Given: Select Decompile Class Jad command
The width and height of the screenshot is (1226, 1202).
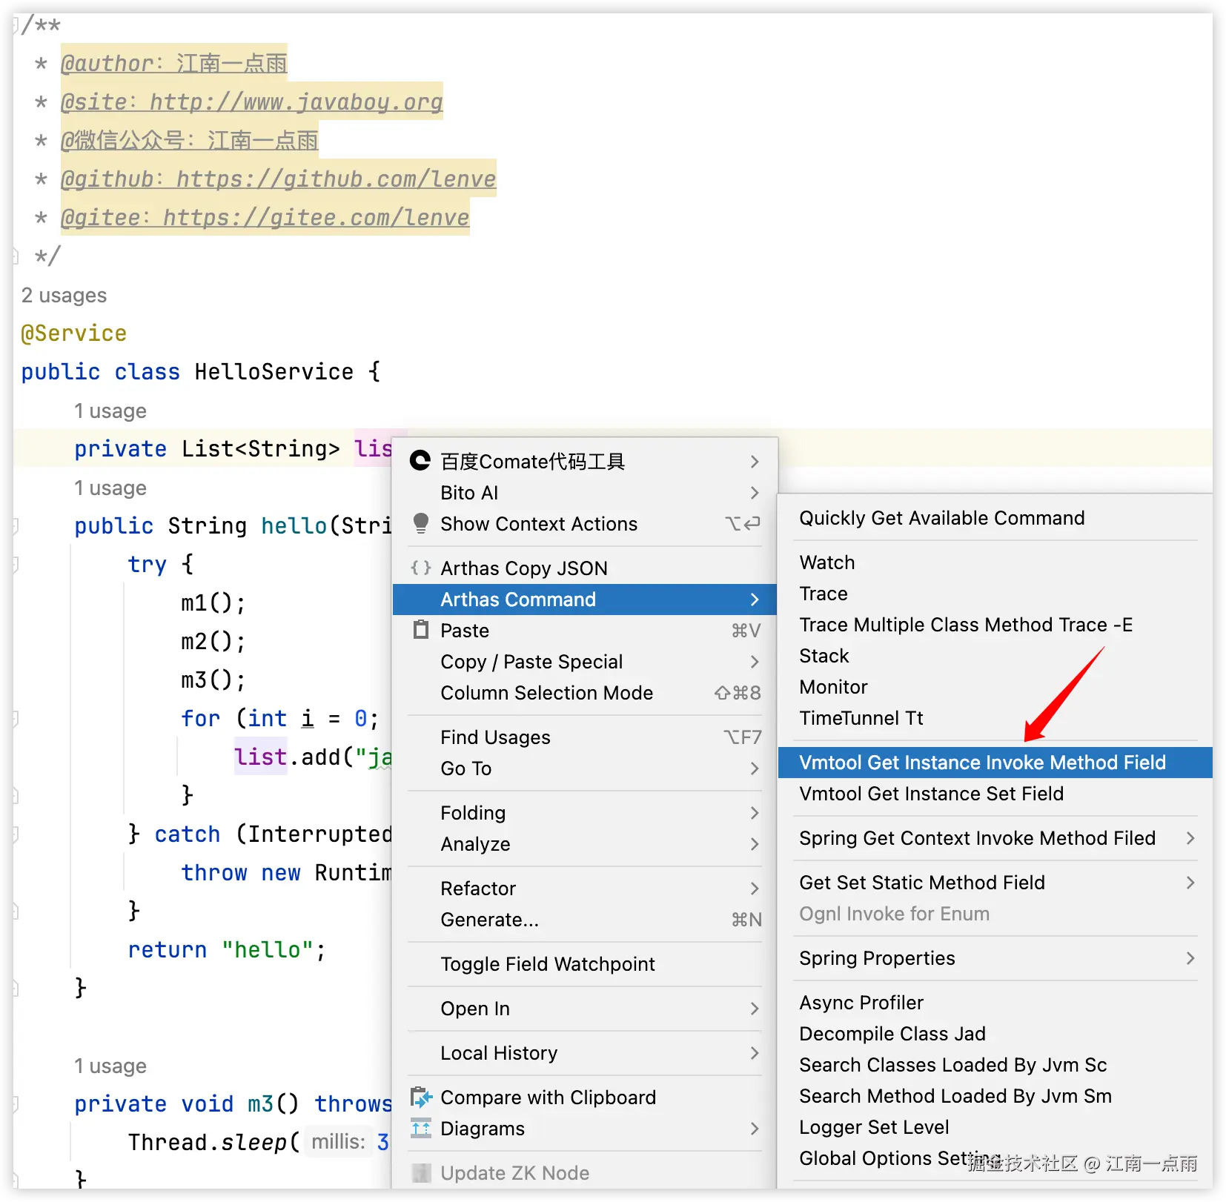Looking at the screenshot, I should point(892,1034).
